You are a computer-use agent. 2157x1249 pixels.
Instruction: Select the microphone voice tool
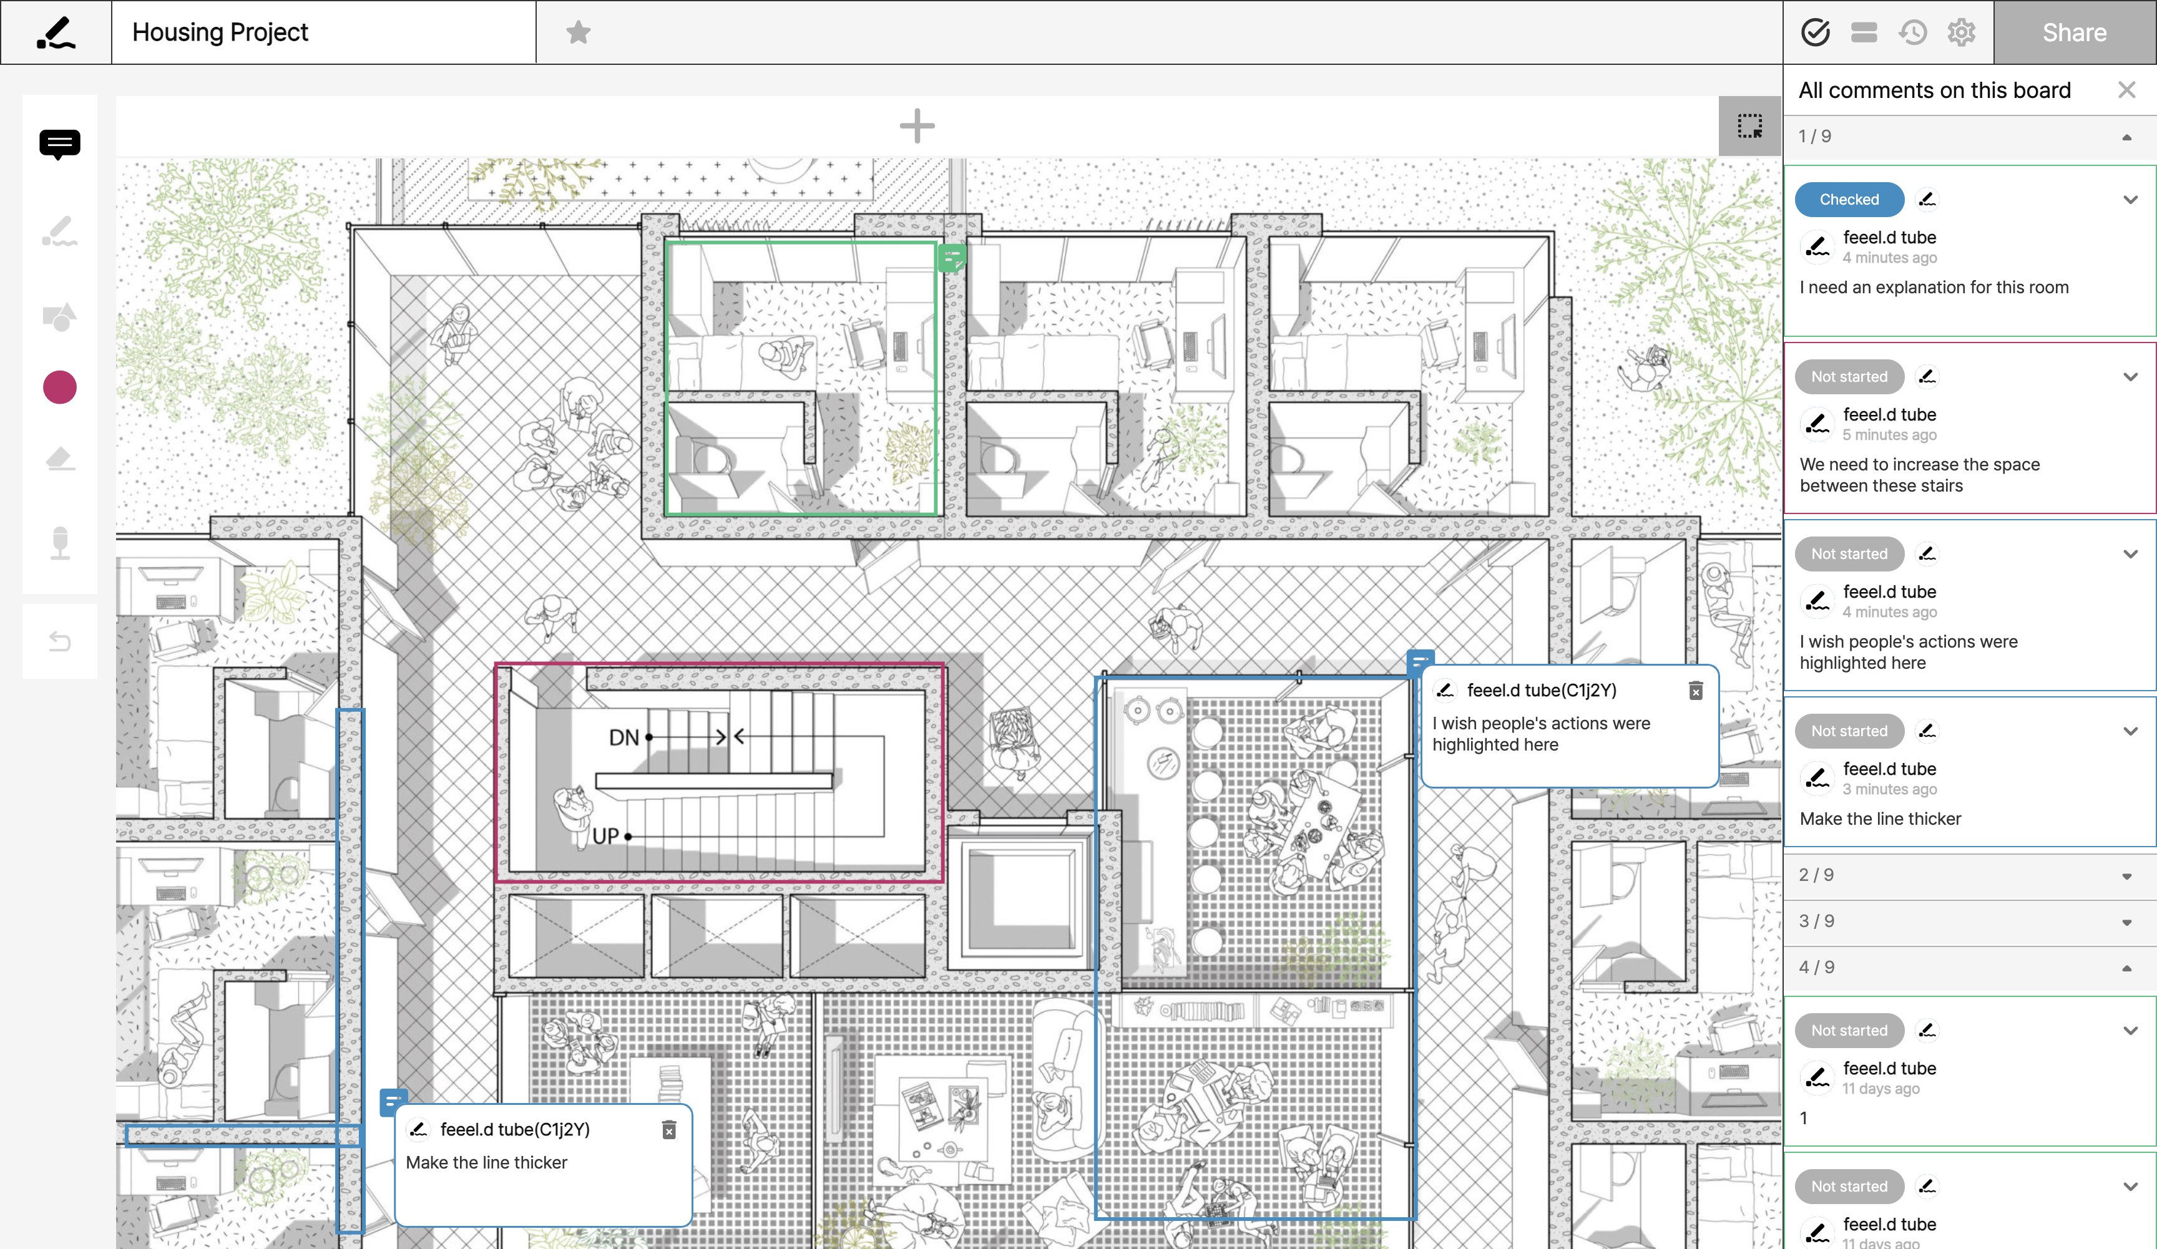(60, 543)
